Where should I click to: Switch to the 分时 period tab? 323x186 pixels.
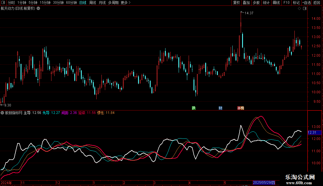point(11,3)
